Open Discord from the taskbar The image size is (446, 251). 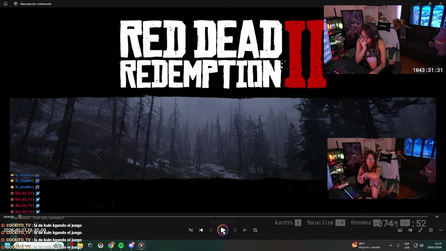tap(131, 245)
